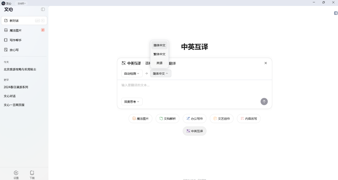Open 北京旅游攻略与实用贴士 chat history
Screen dimensions: 338x180
click(x=20, y=69)
